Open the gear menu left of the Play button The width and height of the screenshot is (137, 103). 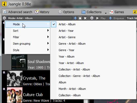tap(92, 18)
